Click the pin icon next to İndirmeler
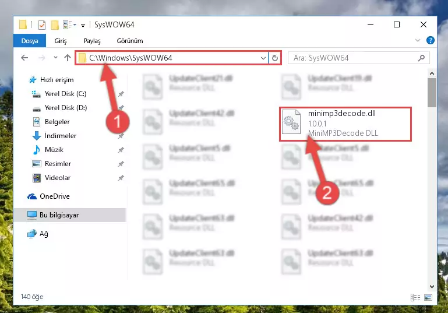Viewport: 448px width, 313px height. click(x=121, y=136)
